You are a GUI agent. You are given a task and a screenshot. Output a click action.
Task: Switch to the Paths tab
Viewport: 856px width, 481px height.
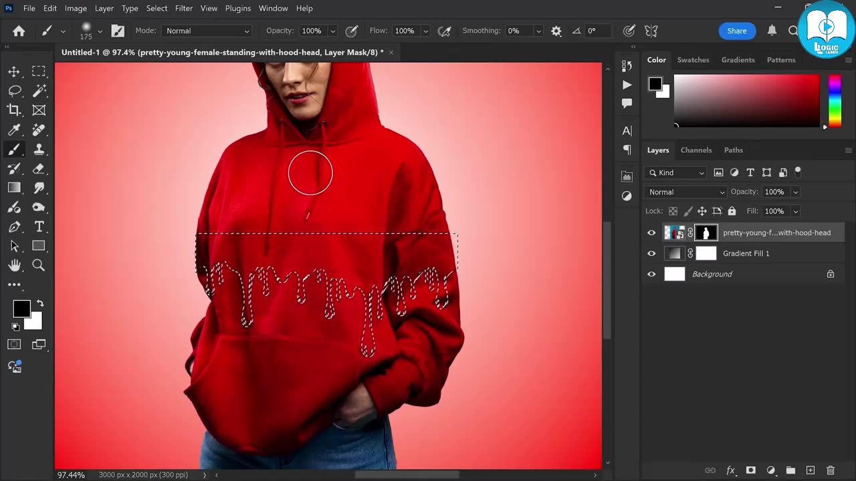734,150
